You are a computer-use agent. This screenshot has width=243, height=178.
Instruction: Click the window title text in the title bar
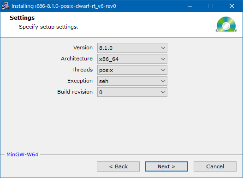coord(64,6)
